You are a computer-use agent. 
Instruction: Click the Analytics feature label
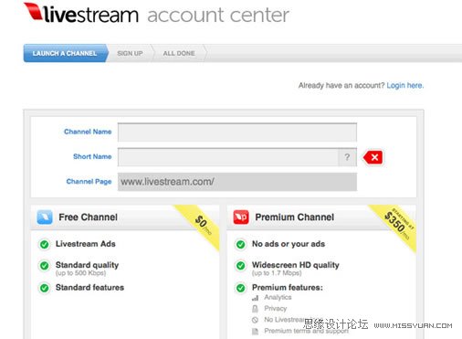pos(278,297)
